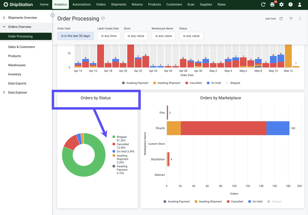Image resolution: width=308 pixels, height=215 pixels.
Task: Reload the dashboard data icon
Action: point(281,18)
